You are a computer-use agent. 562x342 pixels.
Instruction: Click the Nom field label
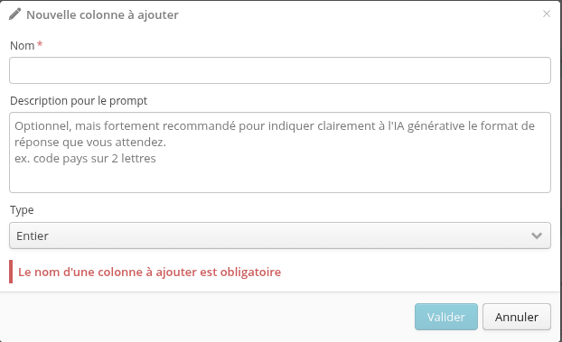(x=22, y=46)
